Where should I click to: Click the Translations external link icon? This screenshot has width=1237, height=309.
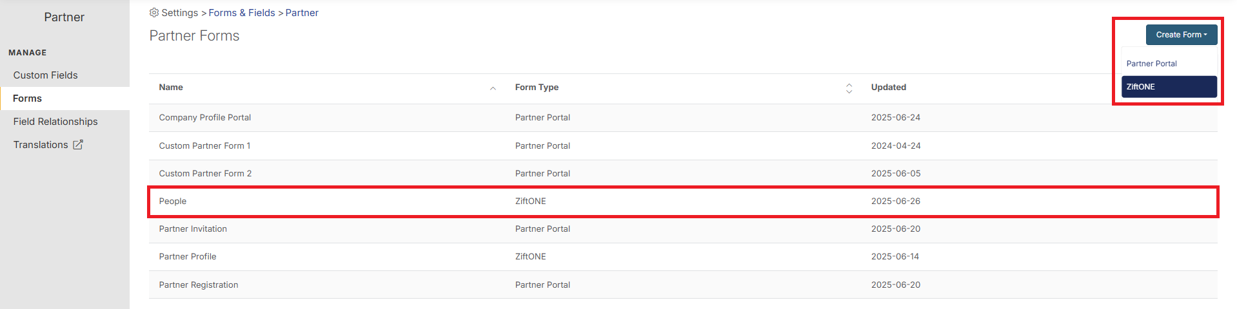[78, 145]
